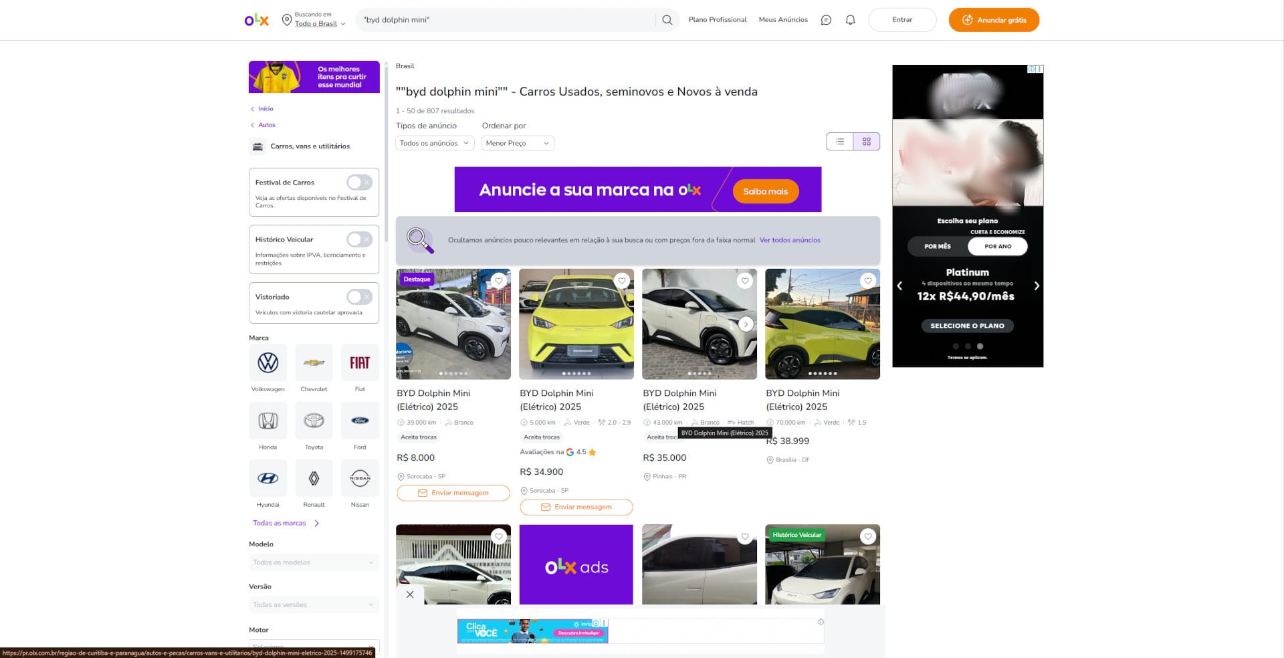
Task: Select the Honda brand icon
Action: pos(268,421)
